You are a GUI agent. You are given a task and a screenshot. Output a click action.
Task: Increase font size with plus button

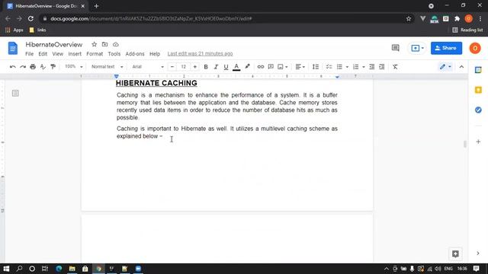click(195, 67)
